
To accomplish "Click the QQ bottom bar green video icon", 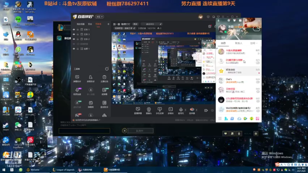I will click(x=245, y=118).
